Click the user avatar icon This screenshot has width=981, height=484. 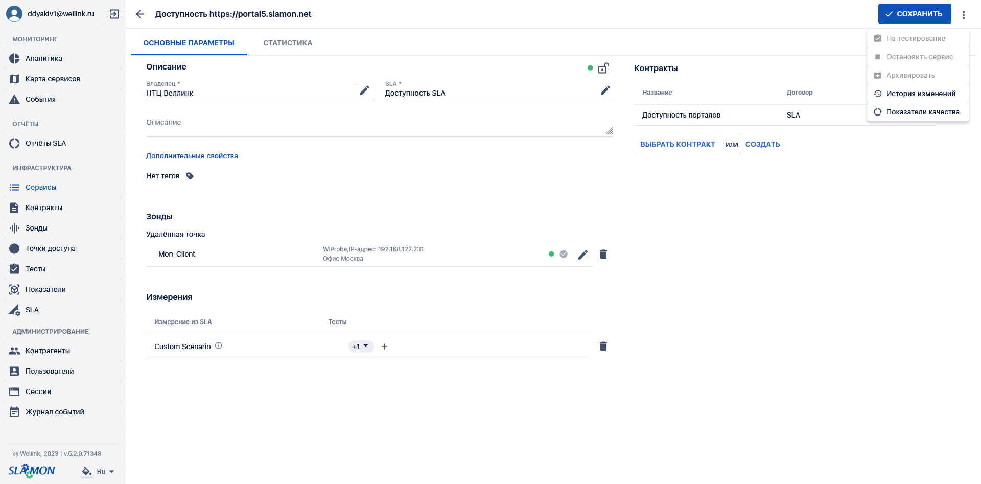pos(14,14)
